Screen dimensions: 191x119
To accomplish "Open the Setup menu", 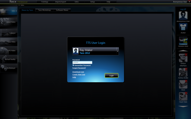I will (x=93, y=2).
